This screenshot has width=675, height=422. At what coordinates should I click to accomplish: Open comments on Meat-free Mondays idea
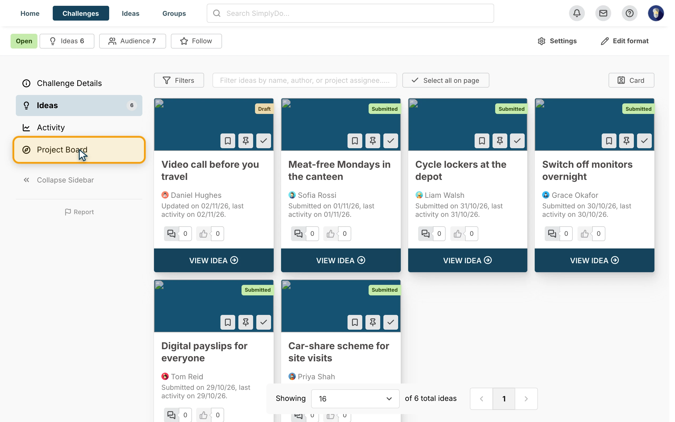(298, 234)
